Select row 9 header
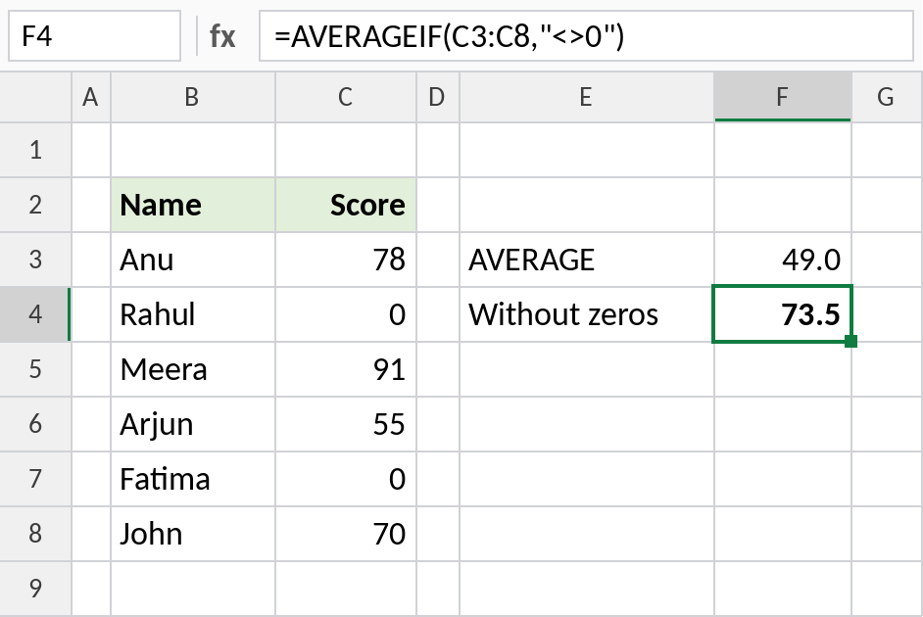The width and height of the screenshot is (923, 617). coord(35,588)
